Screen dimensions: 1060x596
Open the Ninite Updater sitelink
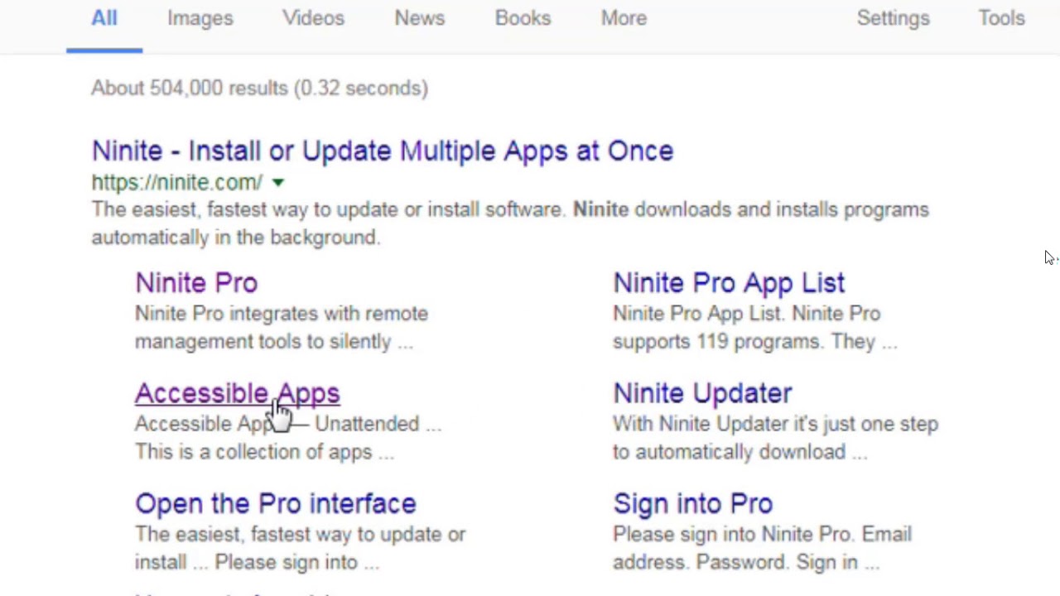click(x=702, y=393)
